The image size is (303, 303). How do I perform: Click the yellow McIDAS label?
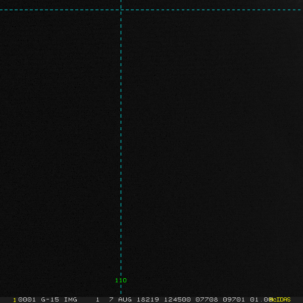pyautogui.click(x=280, y=299)
